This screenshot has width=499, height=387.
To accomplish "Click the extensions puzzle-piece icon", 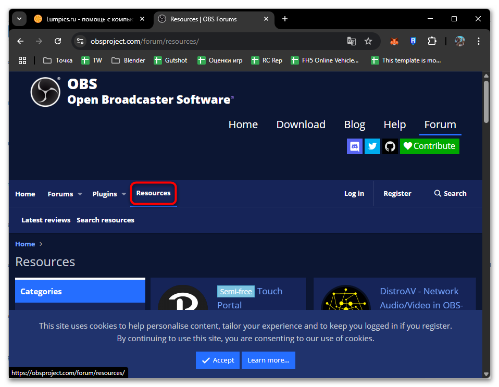I will 433,41.
